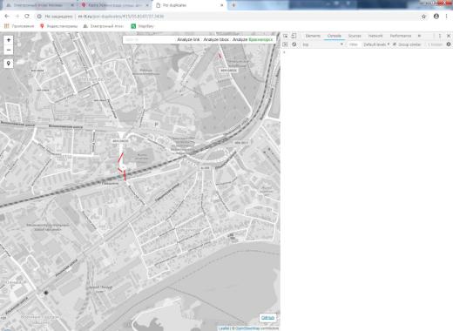Switch to the Elements tab
This screenshot has height=331, width=453.
tap(313, 36)
